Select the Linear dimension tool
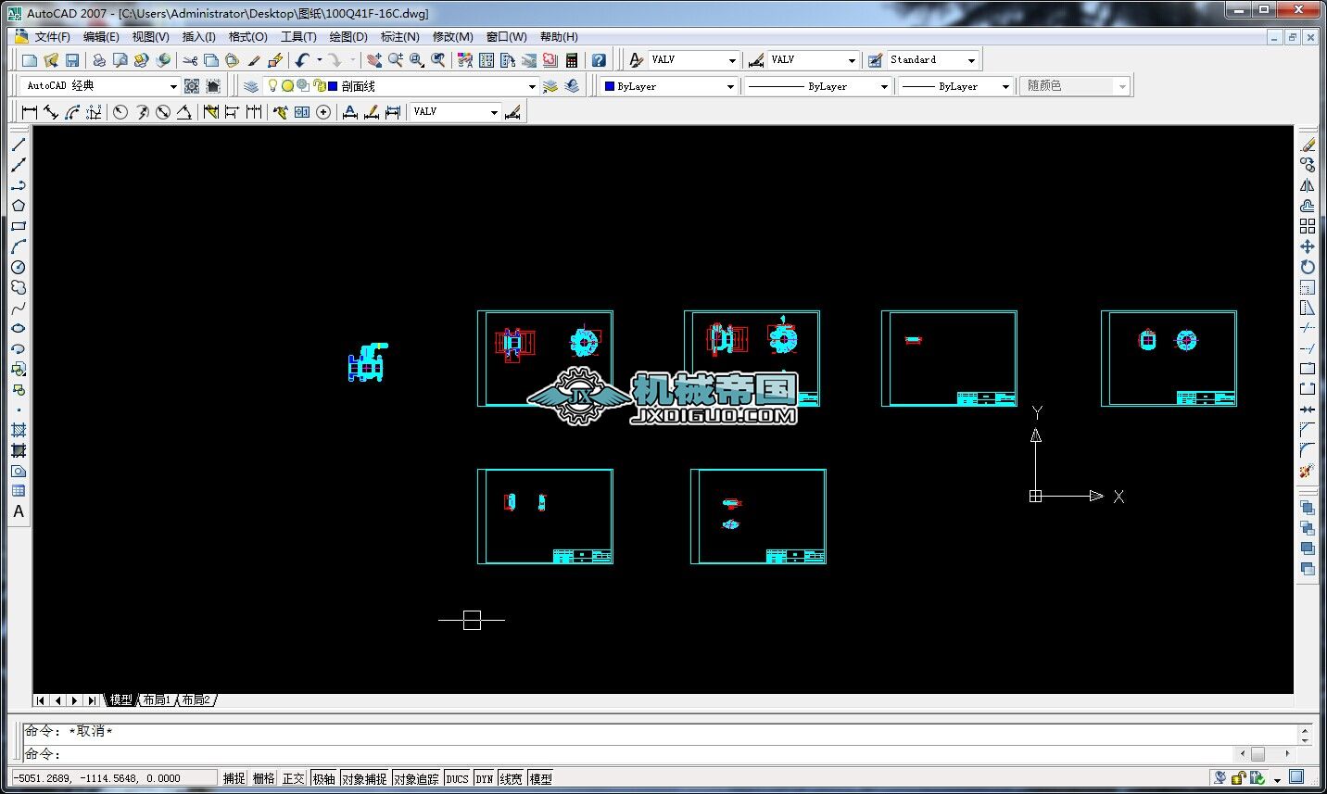 (x=29, y=112)
